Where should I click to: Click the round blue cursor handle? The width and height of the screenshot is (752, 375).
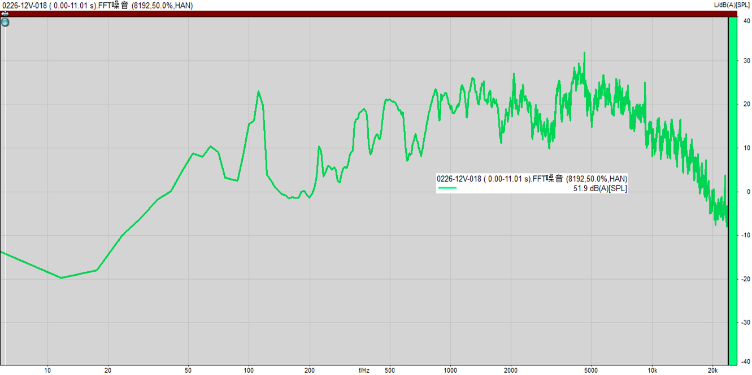pos(5,23)
